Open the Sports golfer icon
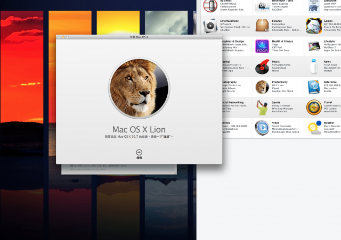This screenshot has width=341, height=240. coord(262,107)
